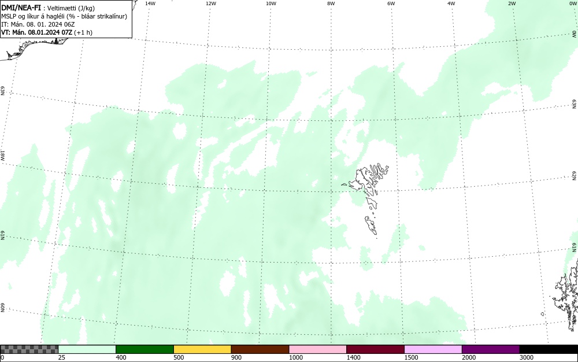Click the lavender 1500–2000 legend swatch

point(433,349)
